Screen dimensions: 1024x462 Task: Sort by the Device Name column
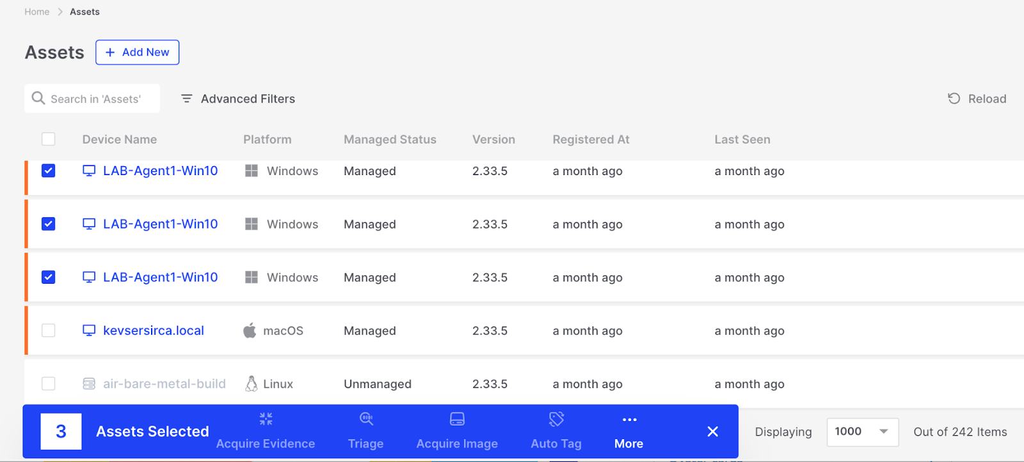(x=120, y=139)
